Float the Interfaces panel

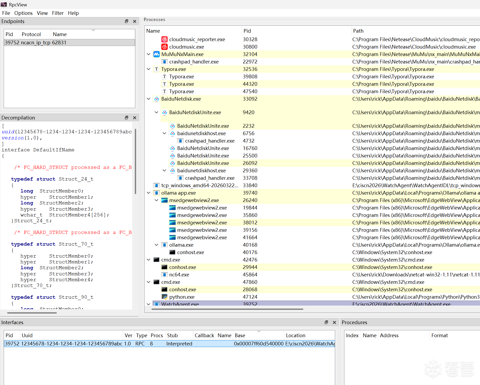[x=326, y=322]
